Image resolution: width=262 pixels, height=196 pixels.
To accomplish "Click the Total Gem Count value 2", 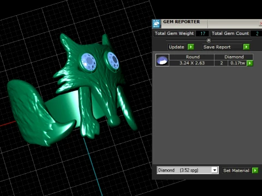I will click(257, 34).
